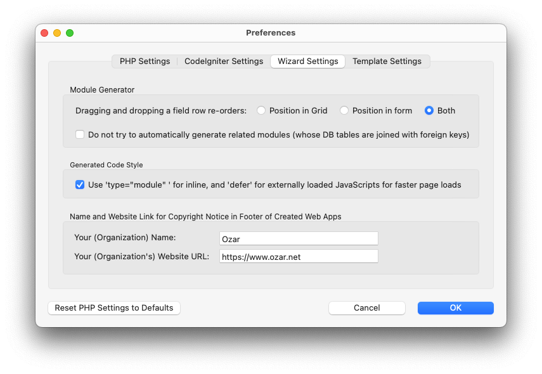The height and width of the screenshot is (374, 542).
Task: Minimize the window using the yellow button
Action: click(x=57, y=33)
